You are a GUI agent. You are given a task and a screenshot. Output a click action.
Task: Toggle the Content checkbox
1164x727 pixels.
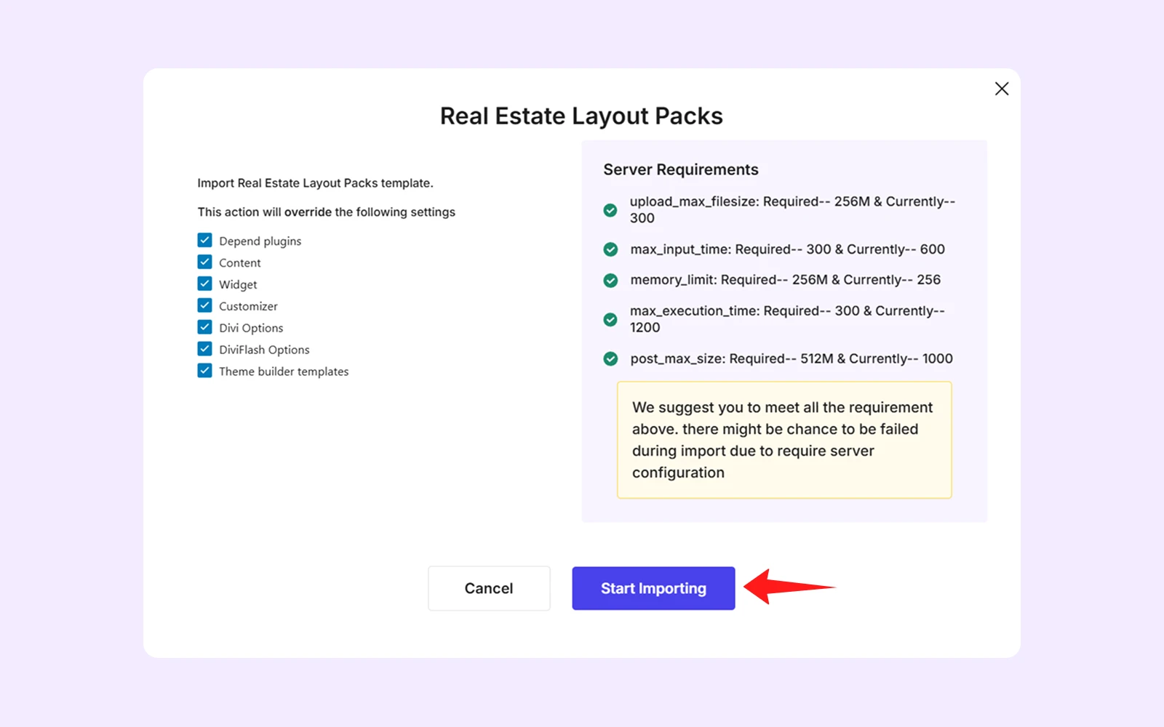pos(204,262)
